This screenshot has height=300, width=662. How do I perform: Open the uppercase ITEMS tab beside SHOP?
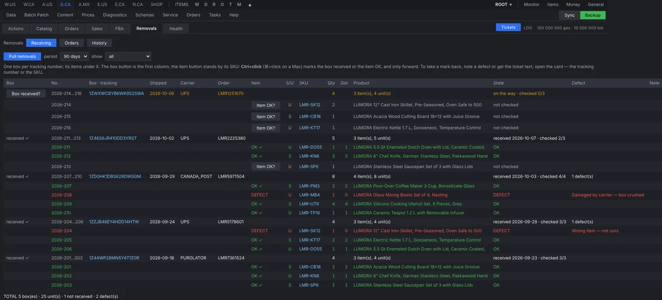coord(182,4)
